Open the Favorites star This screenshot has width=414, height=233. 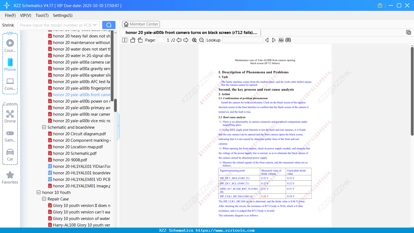pos(10,178)
